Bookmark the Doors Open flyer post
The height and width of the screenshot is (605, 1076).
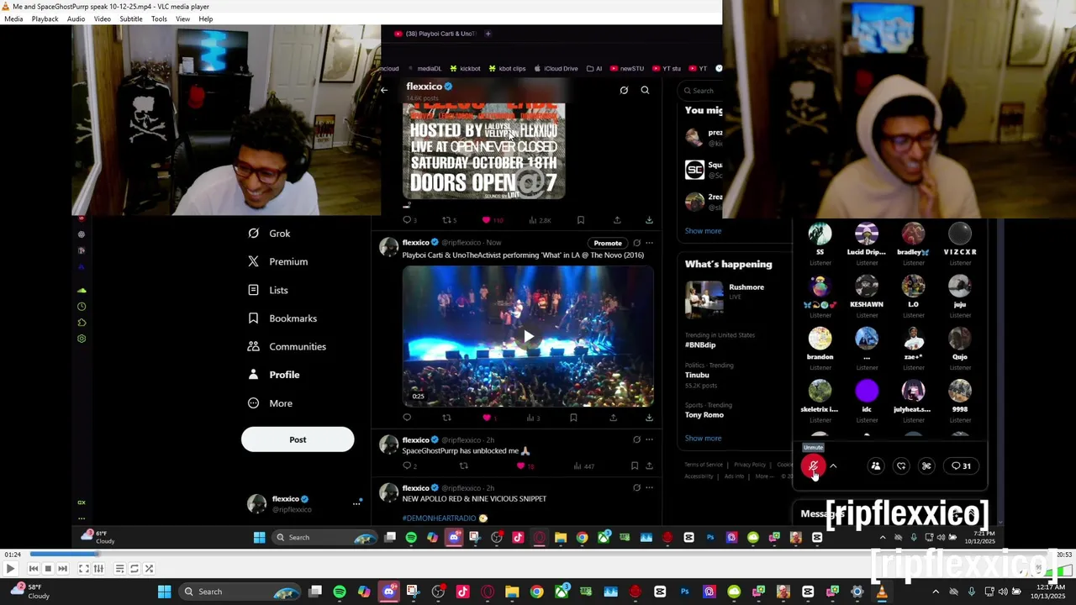(580, 220)
